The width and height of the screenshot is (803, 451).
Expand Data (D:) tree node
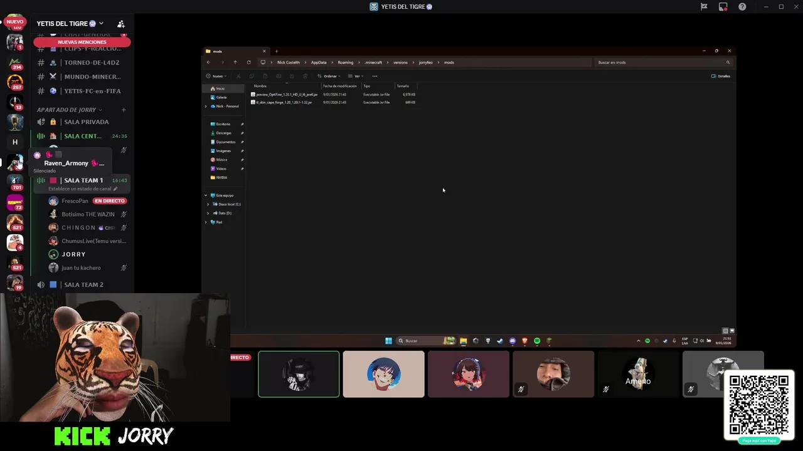208,213
